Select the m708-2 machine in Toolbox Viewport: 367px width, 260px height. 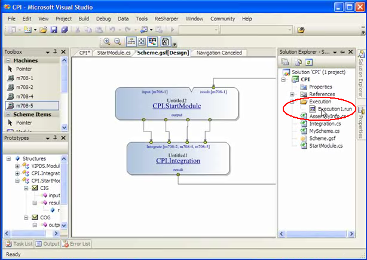pos(32,87)
